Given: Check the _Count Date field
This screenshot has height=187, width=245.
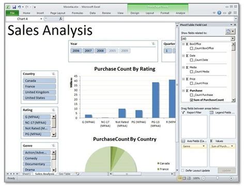Looking at the screenshot, I should (191, 60).
